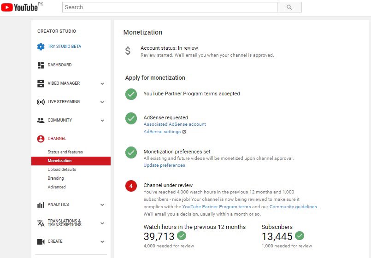371x258 pixels.
Task: Click the Try Studio Beta gear icon
Action: pyautogui.click(x=41, y=47)
